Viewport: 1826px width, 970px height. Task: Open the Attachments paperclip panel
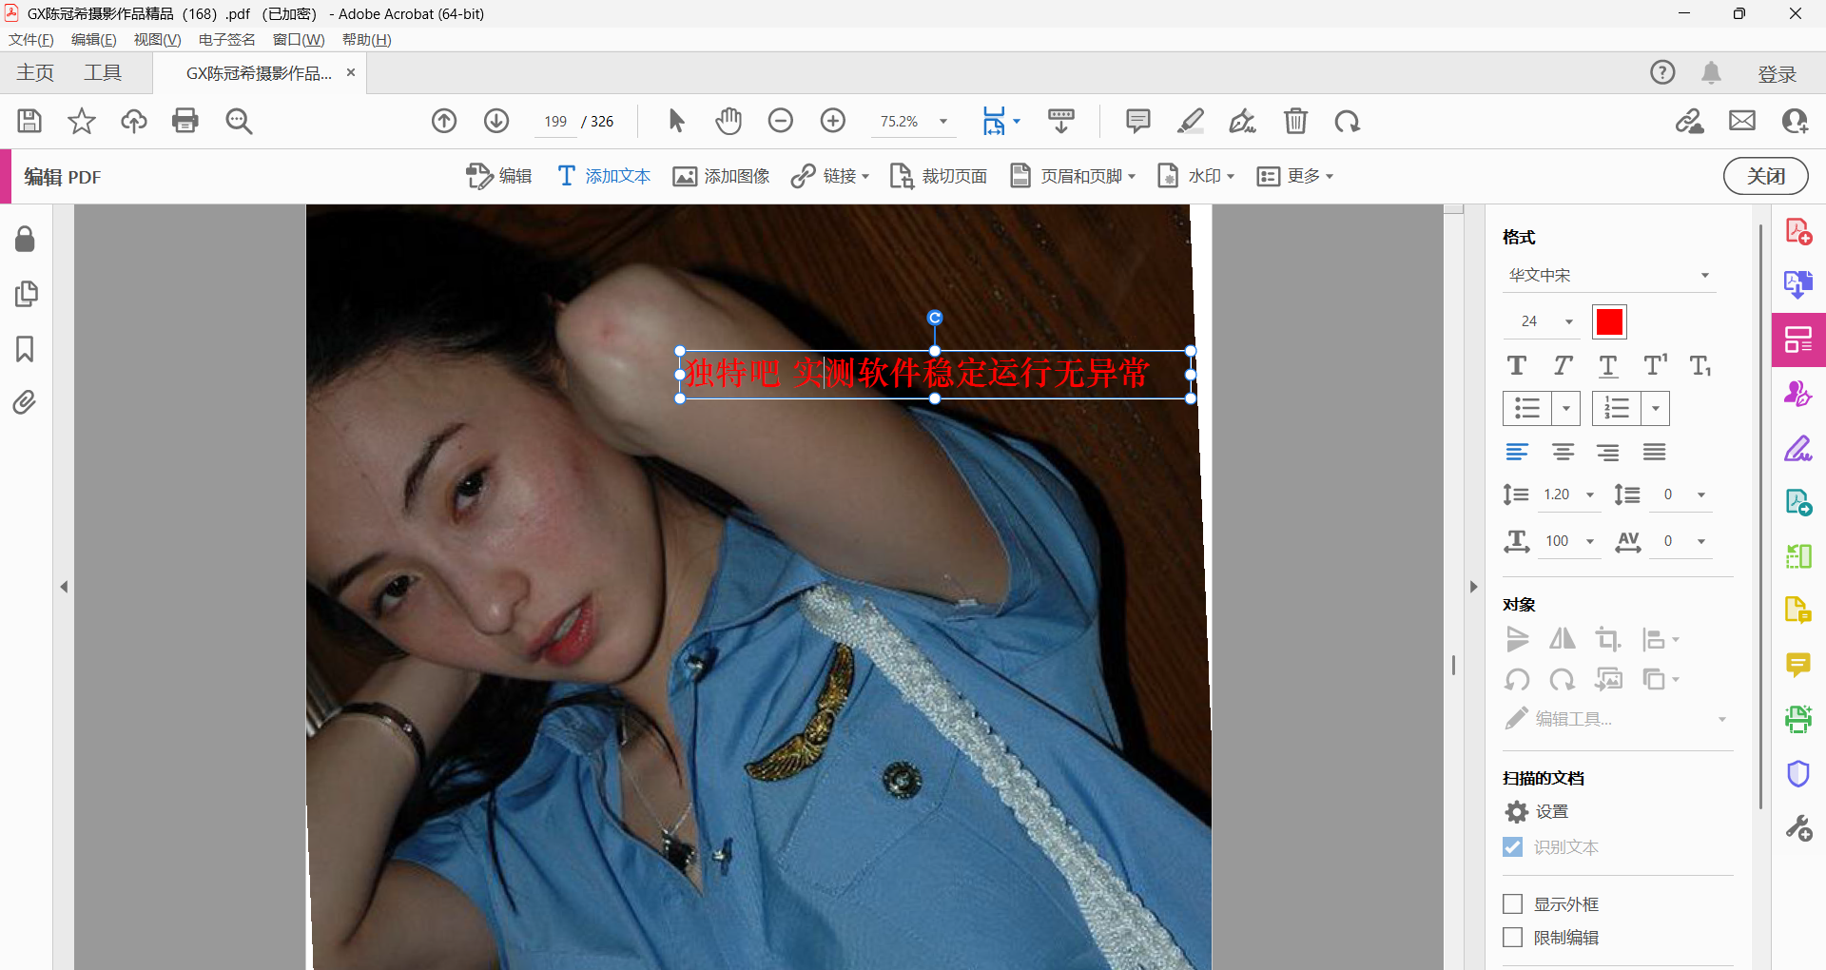[x=25, y=403]
